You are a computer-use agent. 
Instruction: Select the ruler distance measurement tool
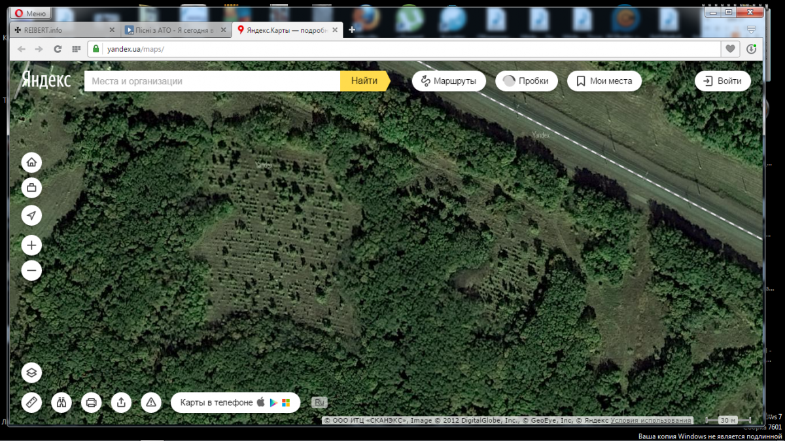(31, 402)
